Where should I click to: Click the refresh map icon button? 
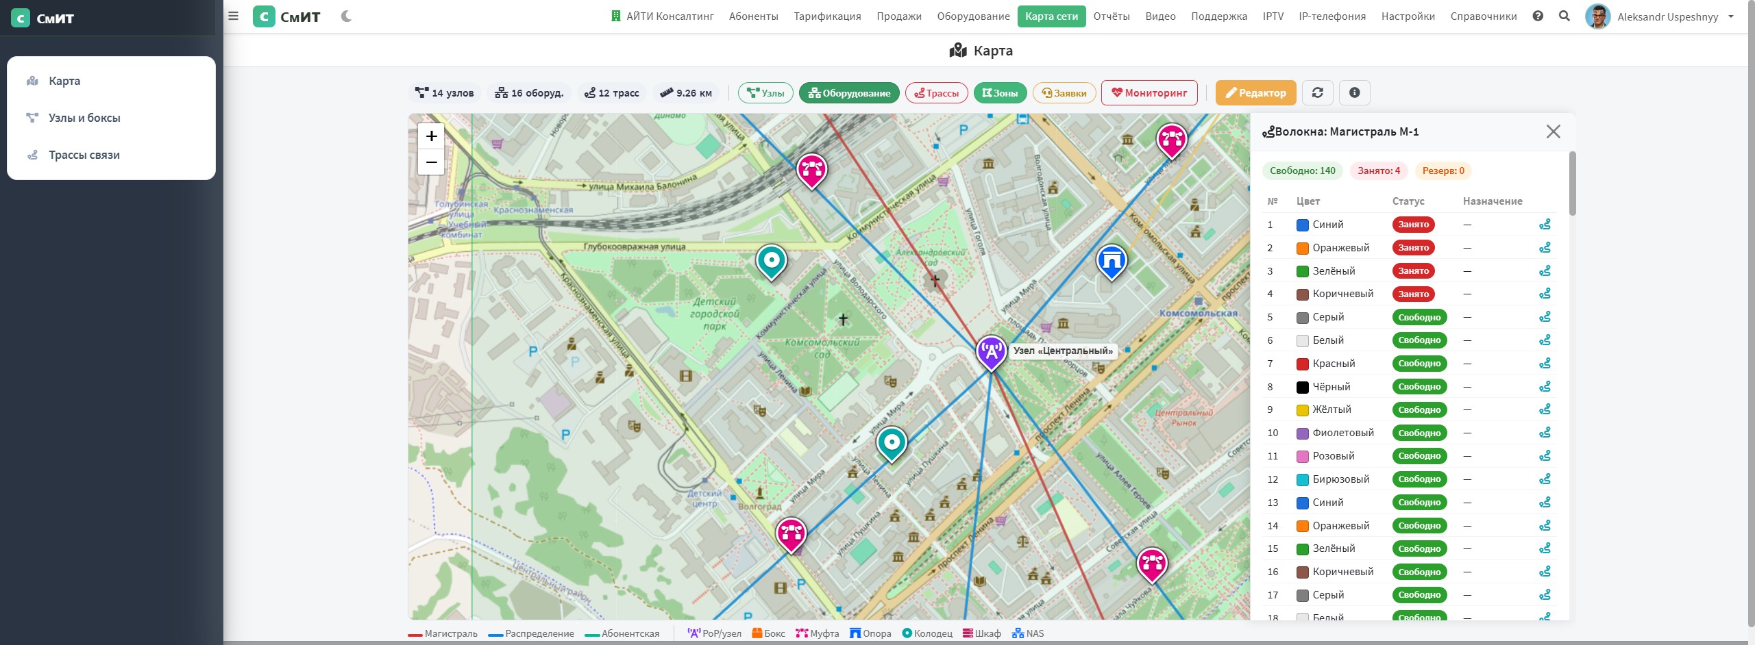[x=1317, y=92]
